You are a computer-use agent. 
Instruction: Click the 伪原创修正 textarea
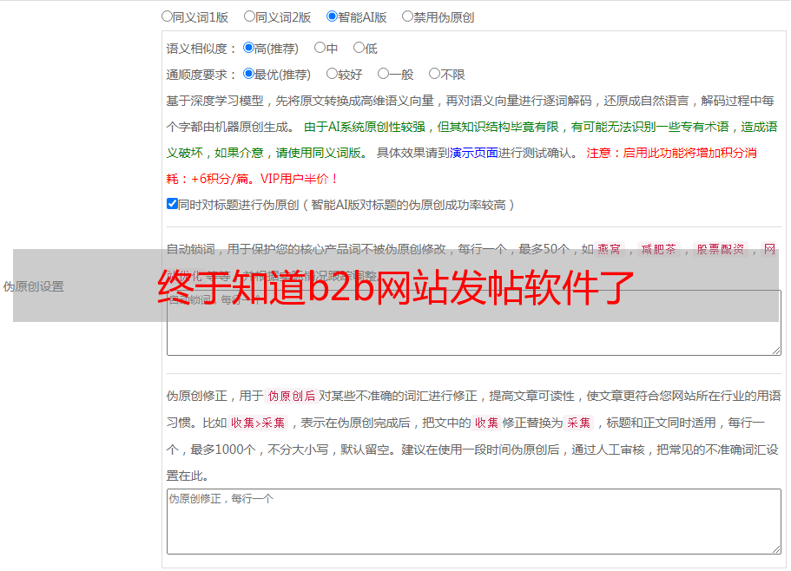pos(474,522)
